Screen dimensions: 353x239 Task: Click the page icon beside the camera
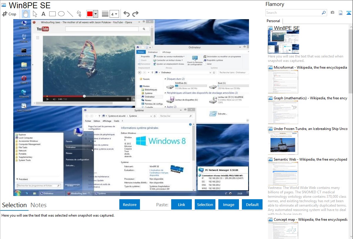click(x=341, y=13)
